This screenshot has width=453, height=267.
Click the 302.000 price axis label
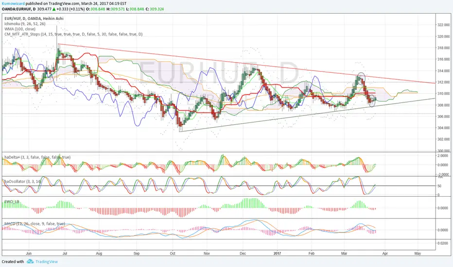coord(443,139)
